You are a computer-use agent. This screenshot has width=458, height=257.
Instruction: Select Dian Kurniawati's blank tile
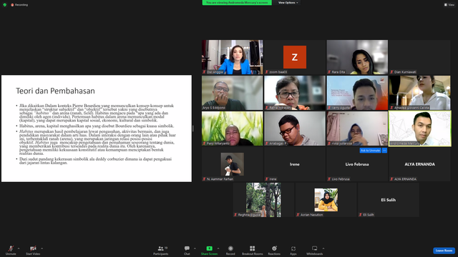pyautogui.click(x=420, y=57)
